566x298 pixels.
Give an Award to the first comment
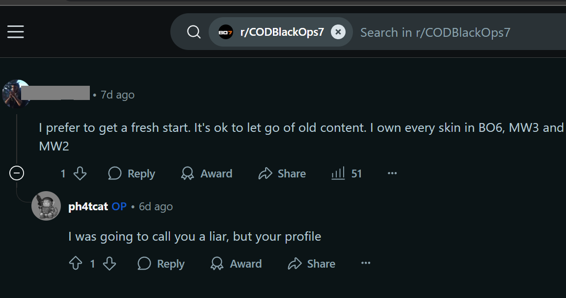pyautogui.click(x=207, y=174)
